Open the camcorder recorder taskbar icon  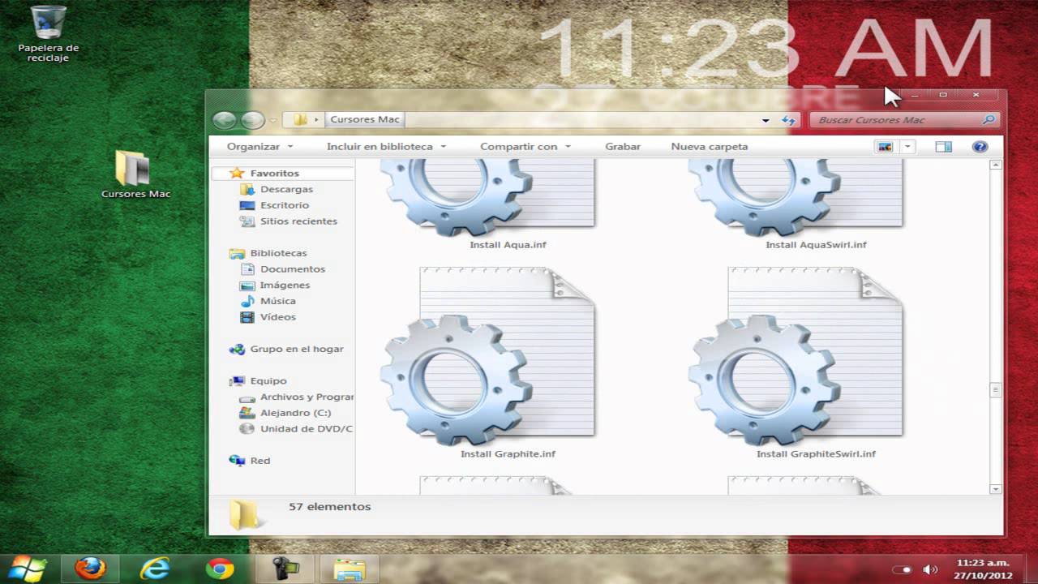(x=285, y=569)
